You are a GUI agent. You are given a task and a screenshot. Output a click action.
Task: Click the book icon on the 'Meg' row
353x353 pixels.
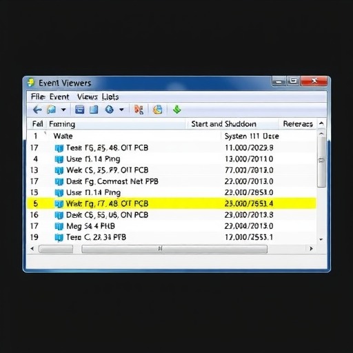click(x=59, y=226)
